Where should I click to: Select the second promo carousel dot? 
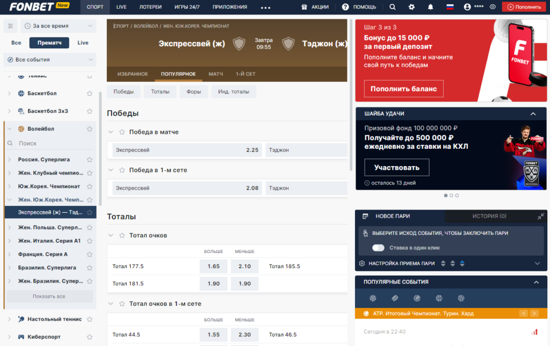point(451,196)
